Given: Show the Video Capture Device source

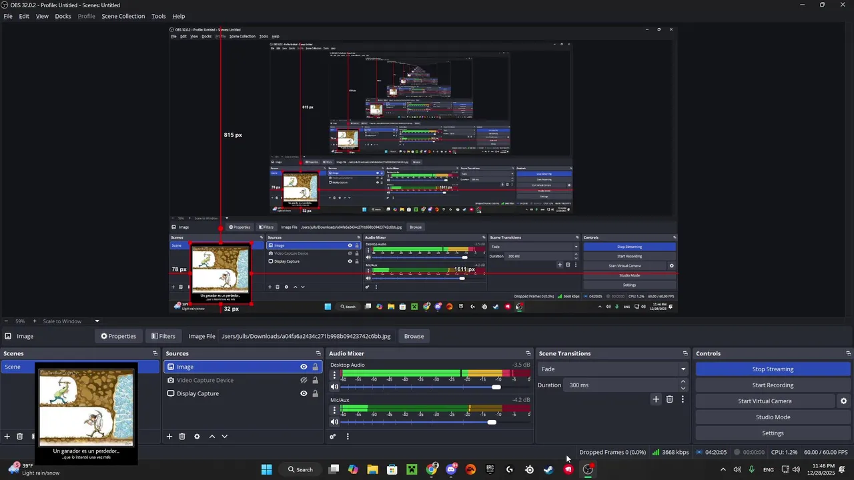Looking at the screenshot, I should pyautogui.click(x=304, y=380).
